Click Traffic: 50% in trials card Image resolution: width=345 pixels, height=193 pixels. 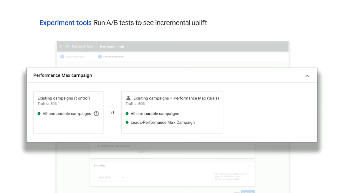click(135, 104)
